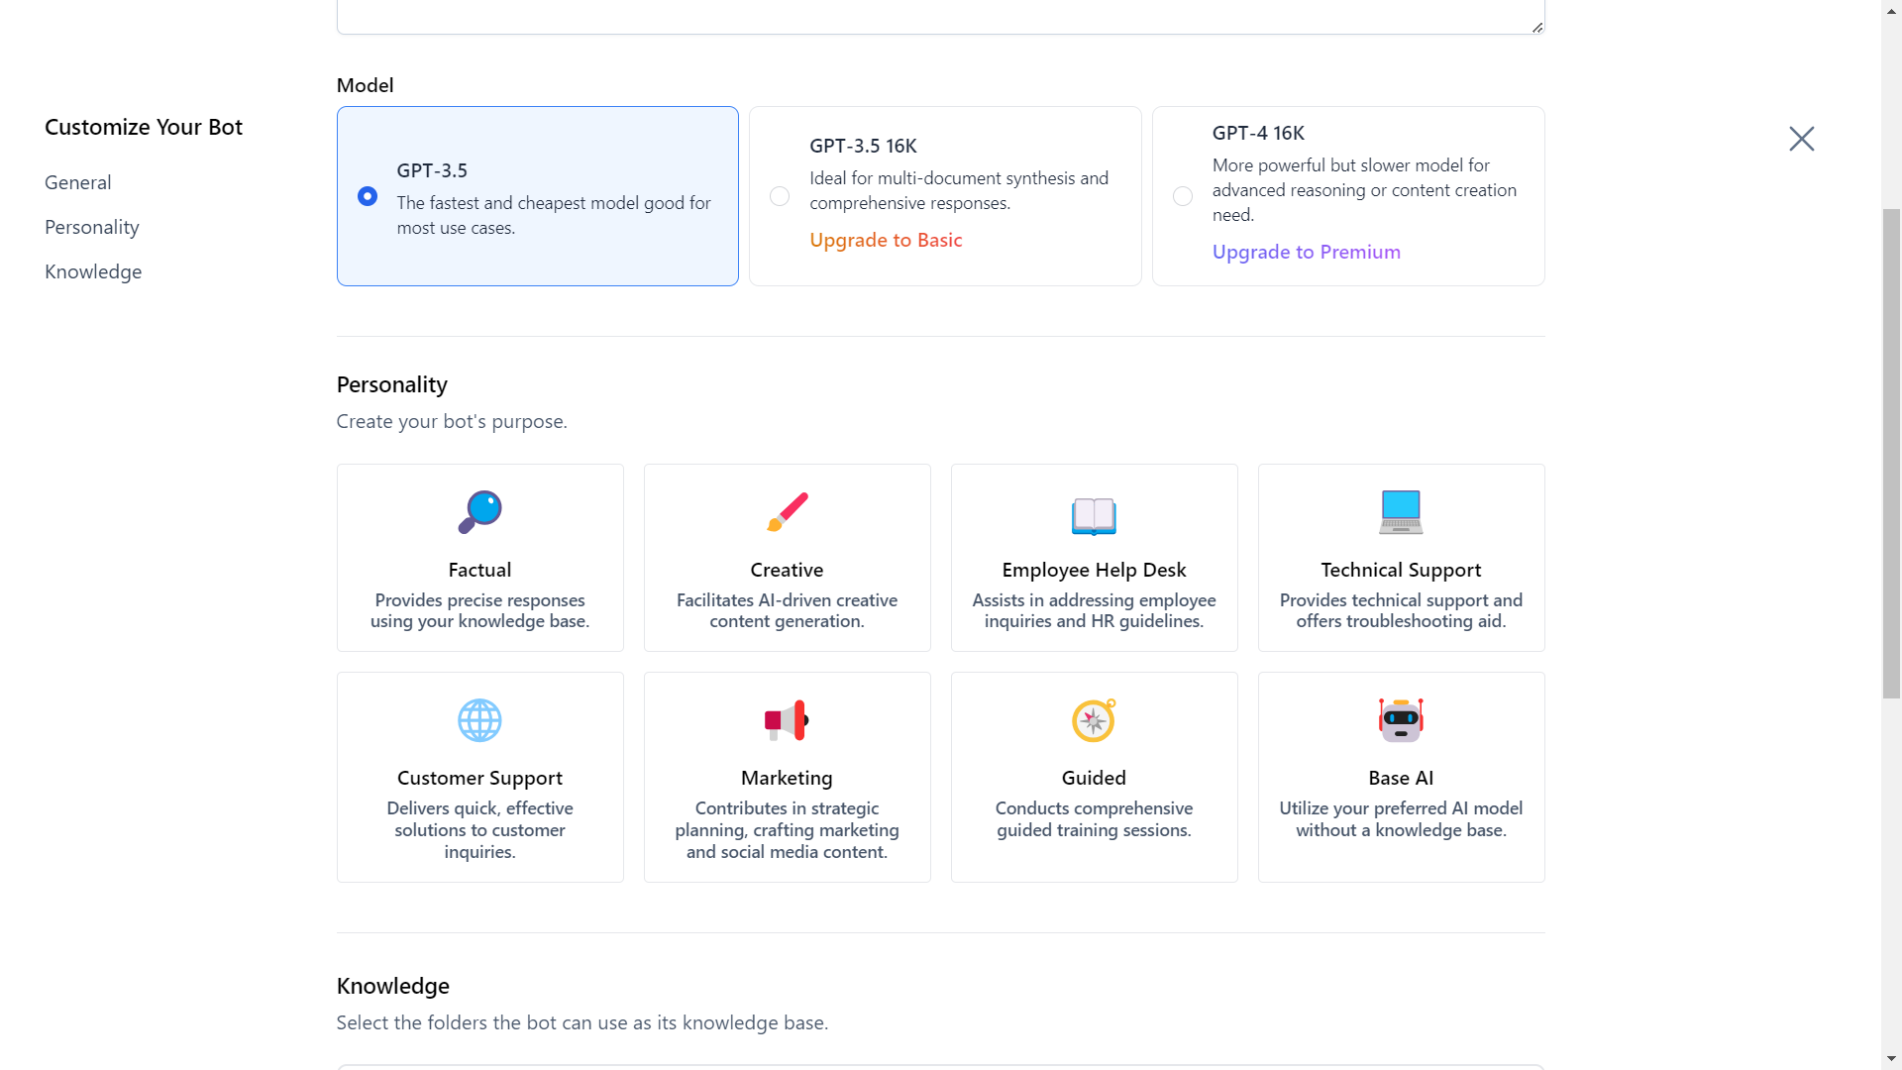1902x1070 pixels.
Task: Click 'Assists in addressing employee' description
Action: pyautogui.click(x=1094, y=610)
